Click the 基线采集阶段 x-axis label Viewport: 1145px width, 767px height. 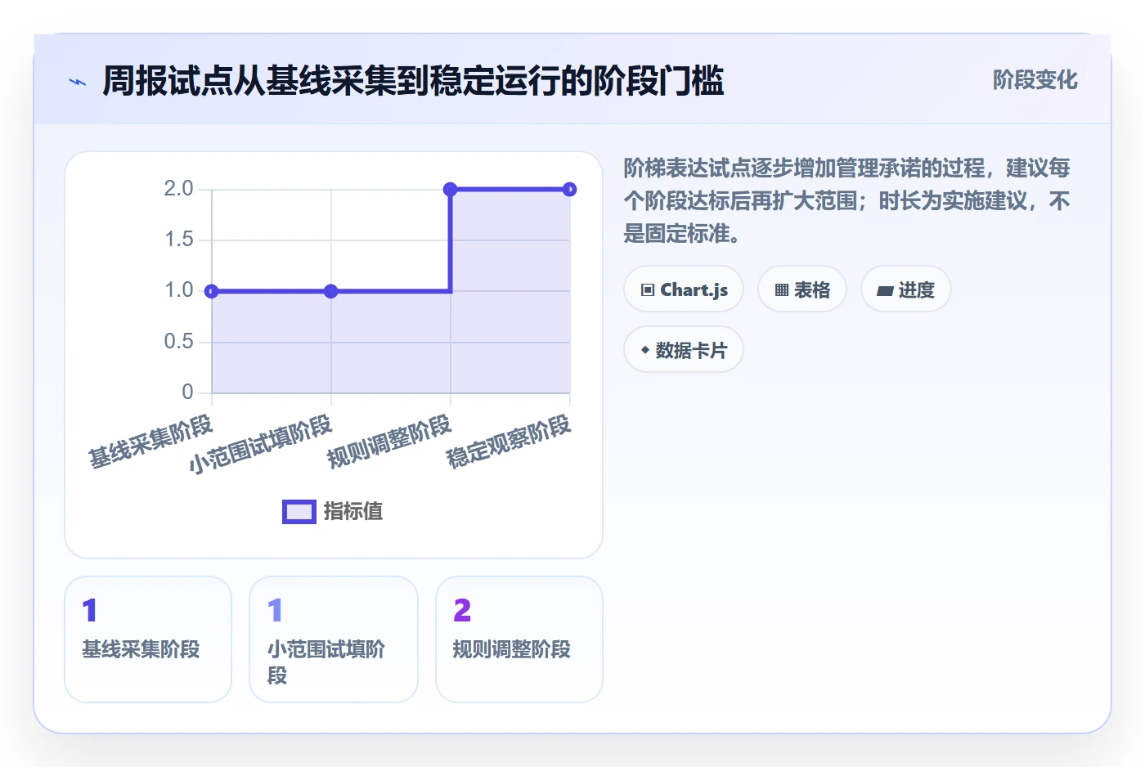coord(150,442)
